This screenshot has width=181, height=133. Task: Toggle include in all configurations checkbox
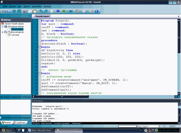1,117
